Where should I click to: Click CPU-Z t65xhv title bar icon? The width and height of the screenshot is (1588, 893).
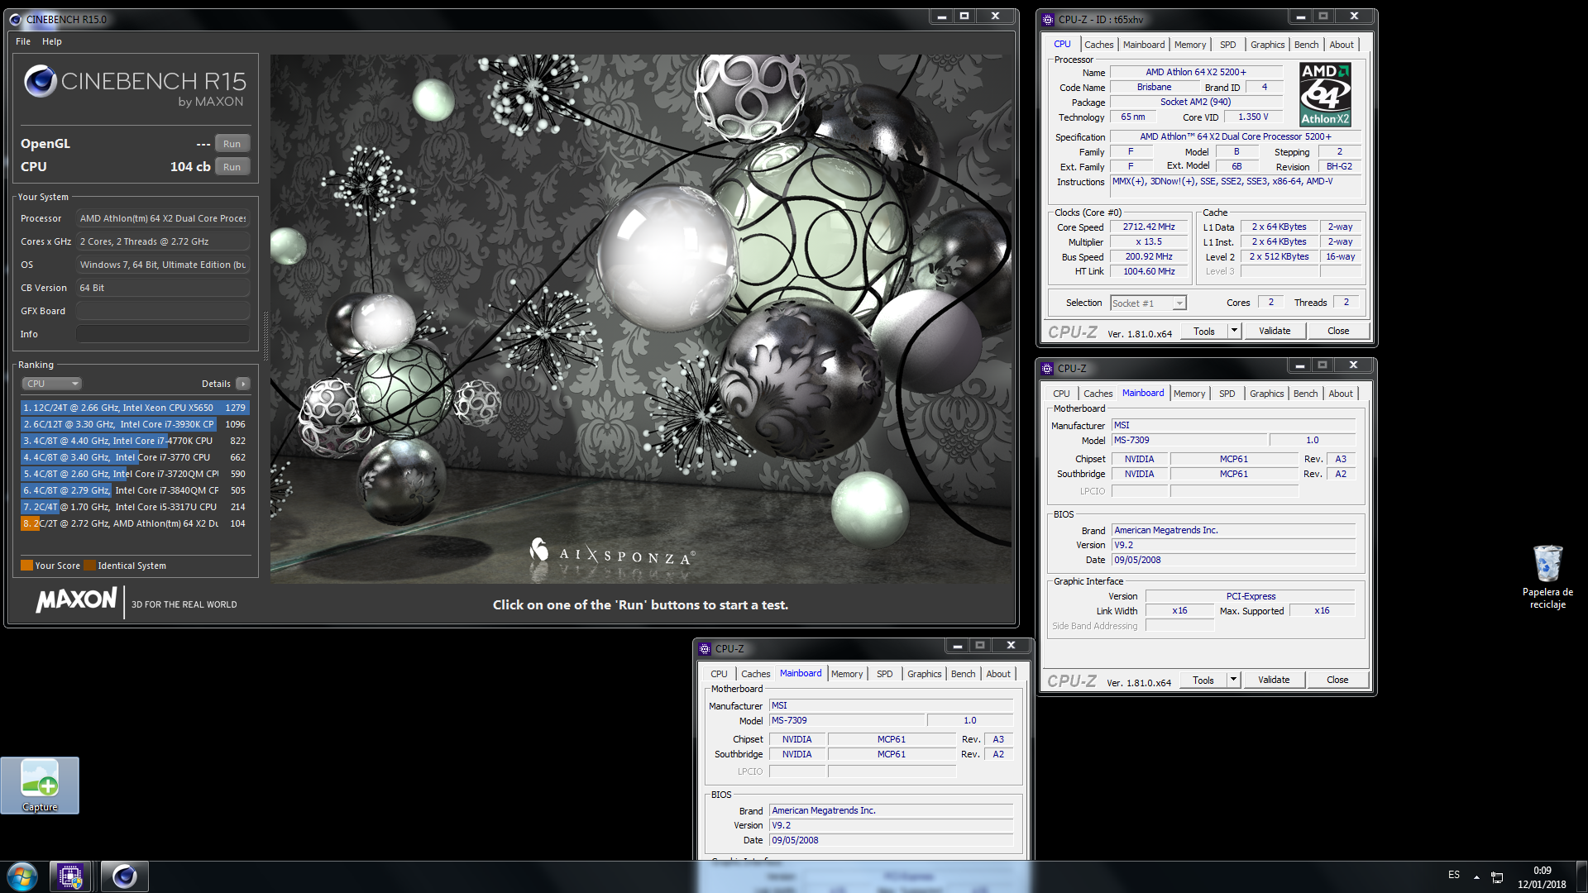(x=1048, y=19)
